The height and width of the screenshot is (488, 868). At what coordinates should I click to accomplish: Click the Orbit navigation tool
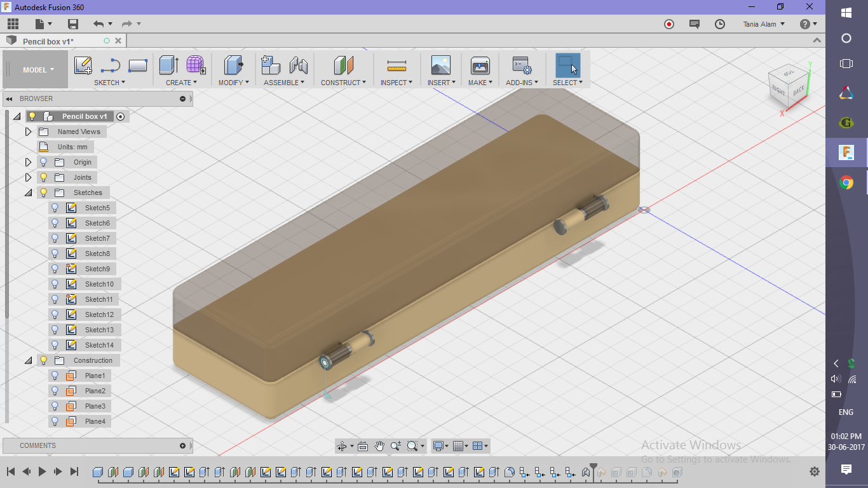[x=342, y=446]
